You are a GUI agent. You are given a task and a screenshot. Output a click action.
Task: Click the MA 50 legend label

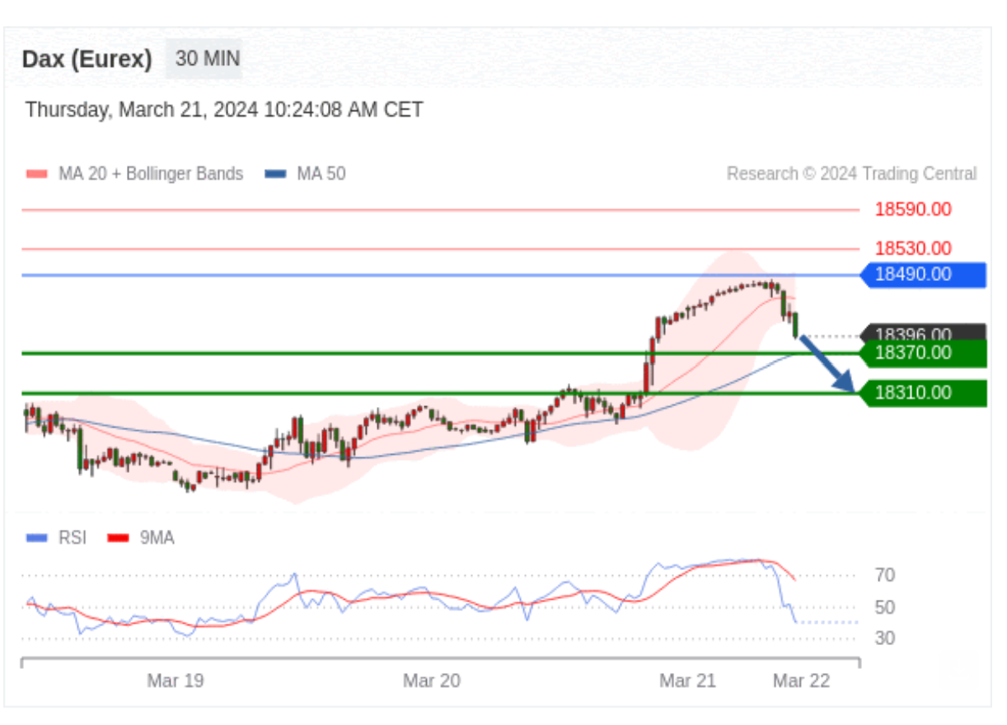pos(321,174)
